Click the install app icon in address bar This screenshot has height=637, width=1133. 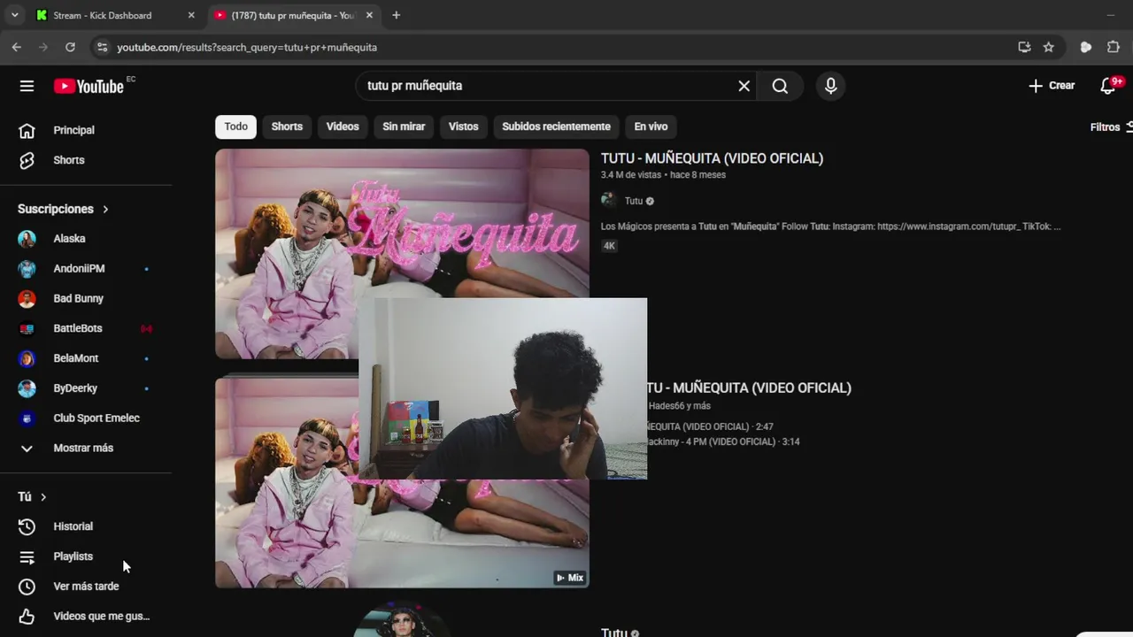tap(1024, 47)
